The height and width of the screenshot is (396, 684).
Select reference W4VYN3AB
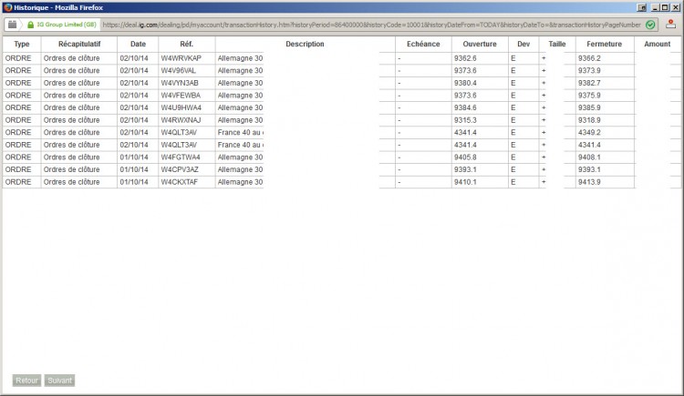(180, 83)
